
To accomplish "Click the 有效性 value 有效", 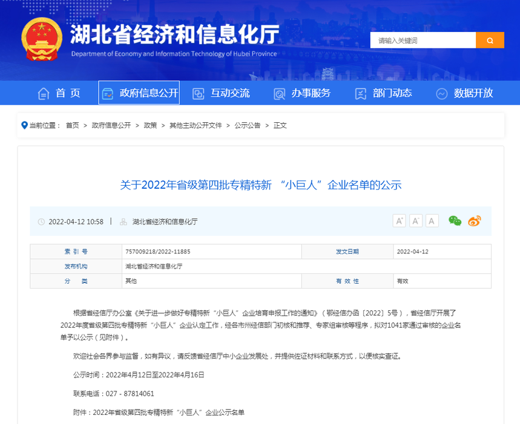I will tap(403, 281).
